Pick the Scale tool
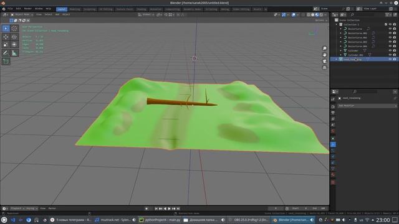 (6, 45)
